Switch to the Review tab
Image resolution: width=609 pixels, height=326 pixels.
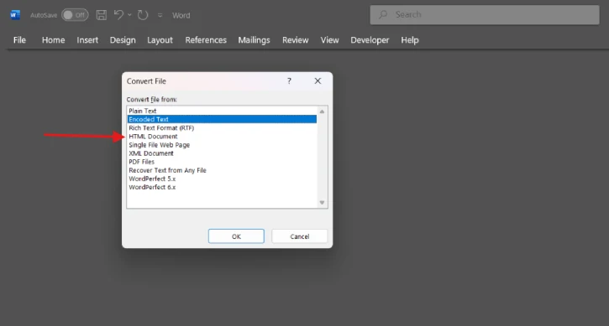(x=295, y=40)
